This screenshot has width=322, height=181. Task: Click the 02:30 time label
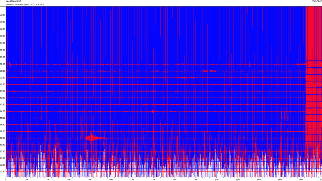(2, 29)
